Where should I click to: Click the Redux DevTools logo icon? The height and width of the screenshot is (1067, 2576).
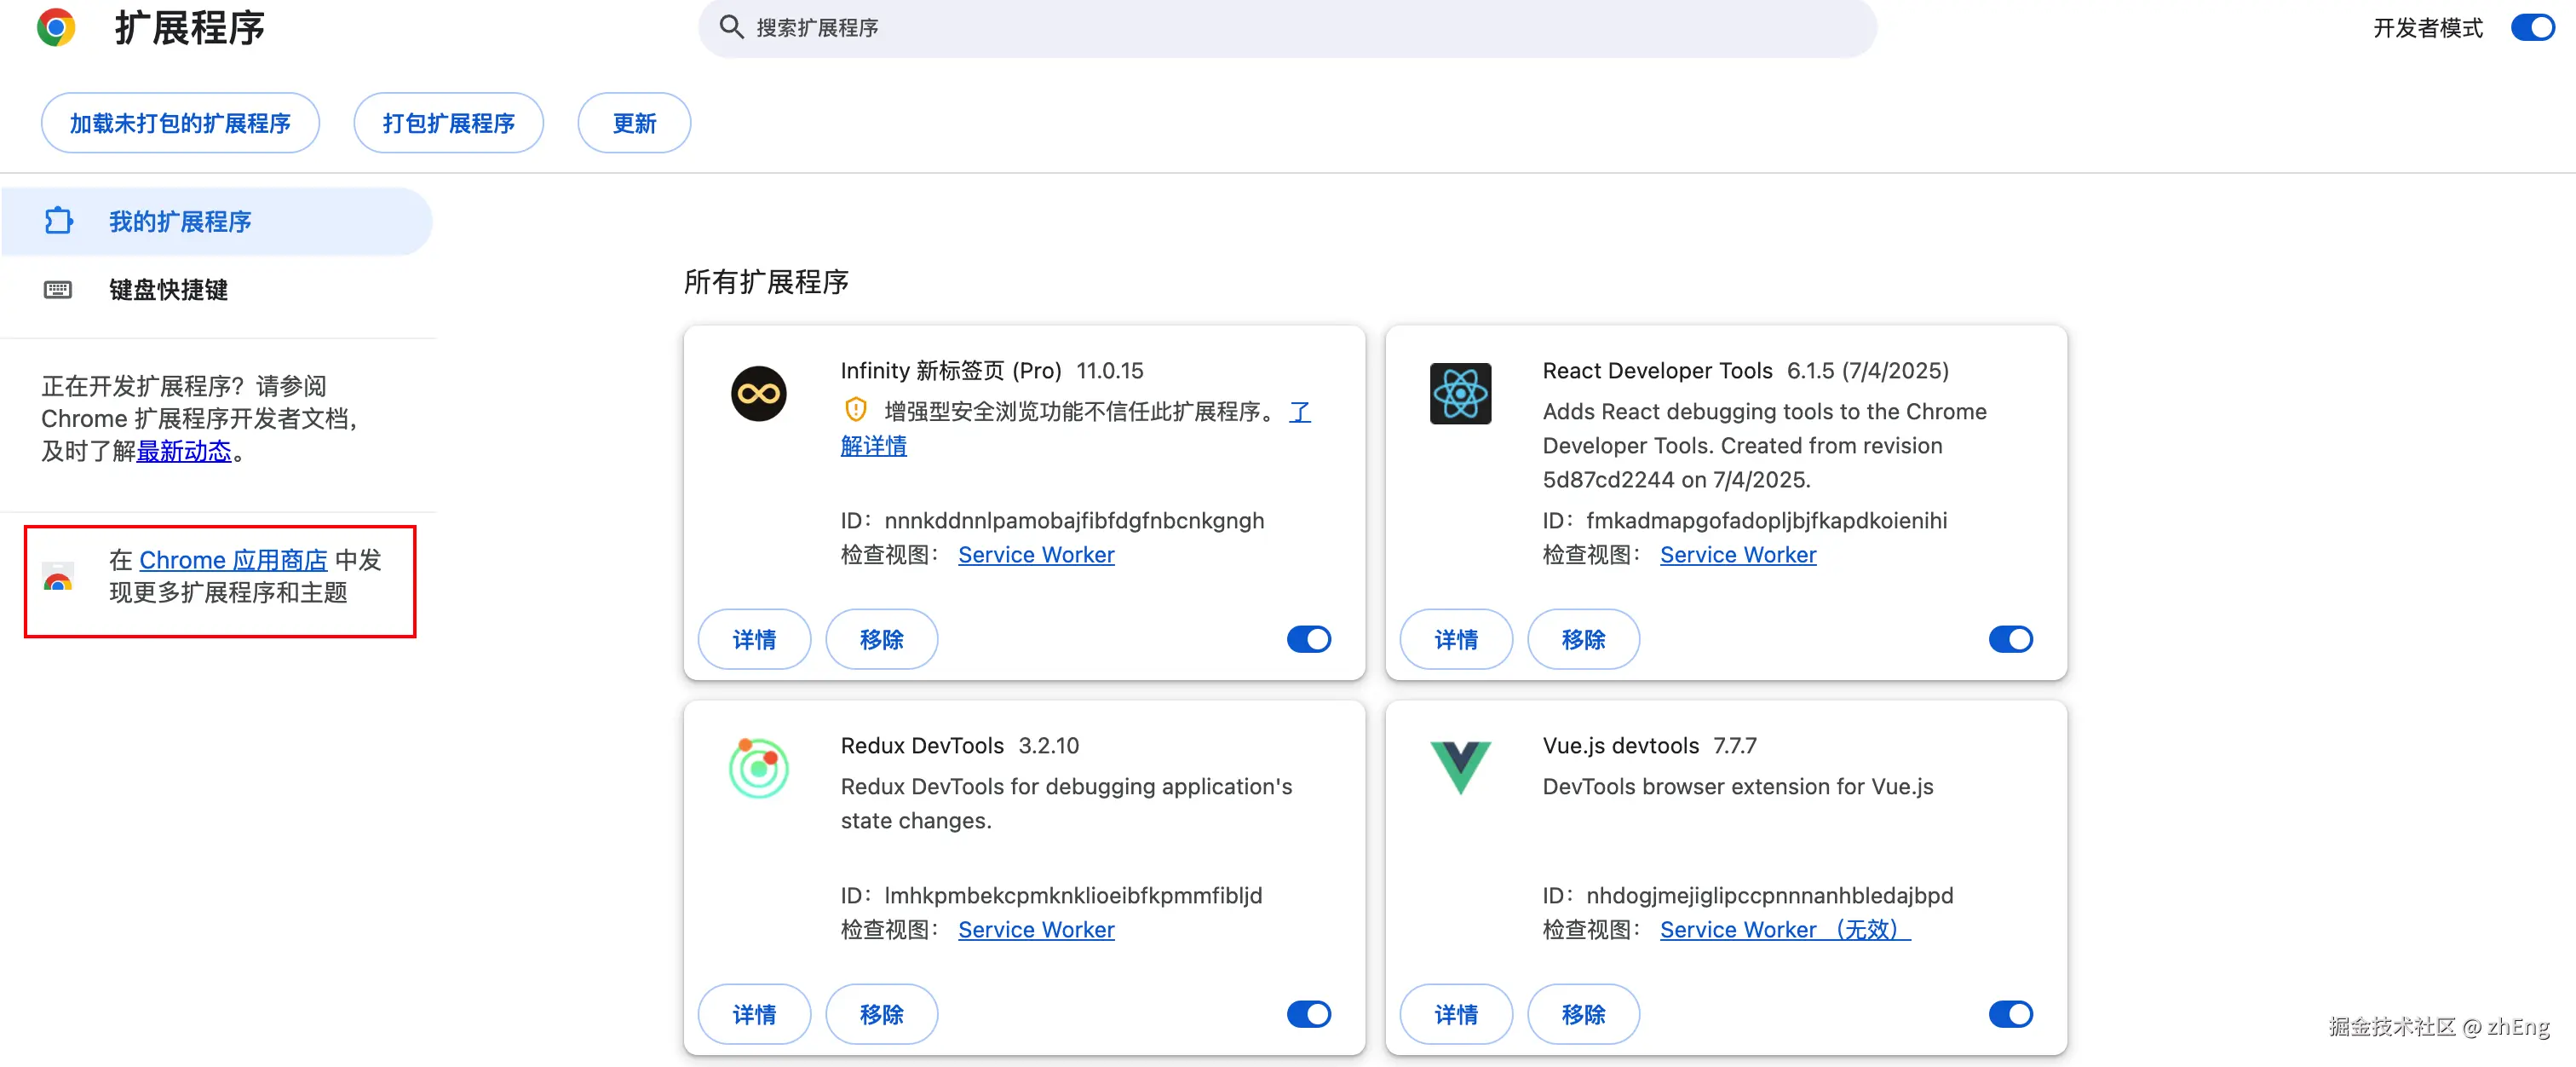click(758, 768)
